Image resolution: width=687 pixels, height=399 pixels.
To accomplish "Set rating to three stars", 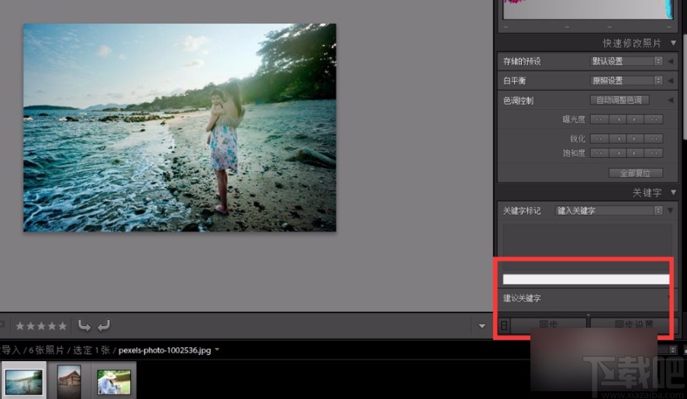I will coord(41,326).
